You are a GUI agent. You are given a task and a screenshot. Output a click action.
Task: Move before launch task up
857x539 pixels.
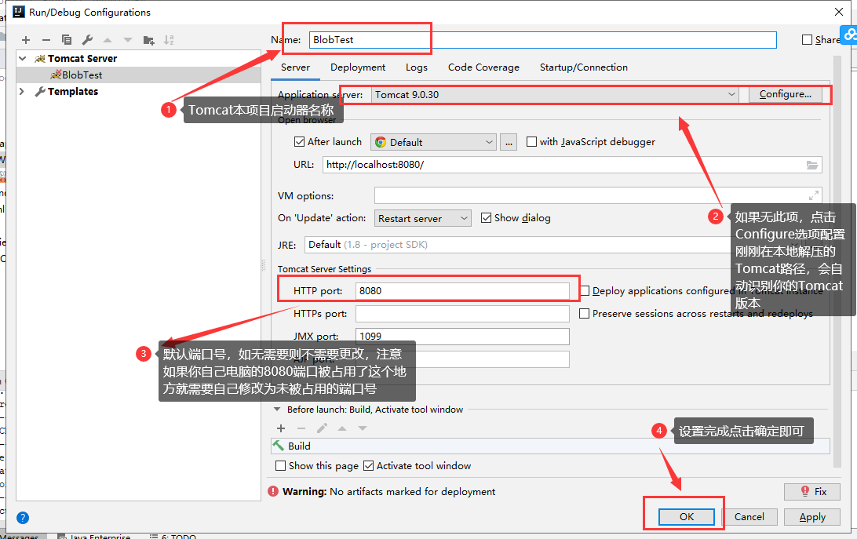tap(342, 428)
